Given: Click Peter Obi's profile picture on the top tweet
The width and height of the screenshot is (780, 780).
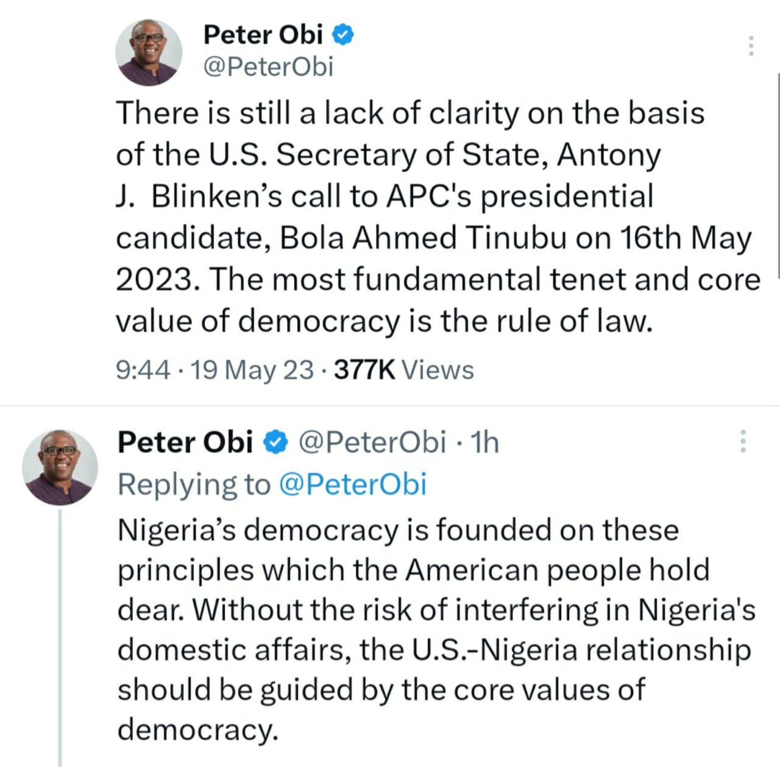Looking at the screenshot, I should 149,52.
